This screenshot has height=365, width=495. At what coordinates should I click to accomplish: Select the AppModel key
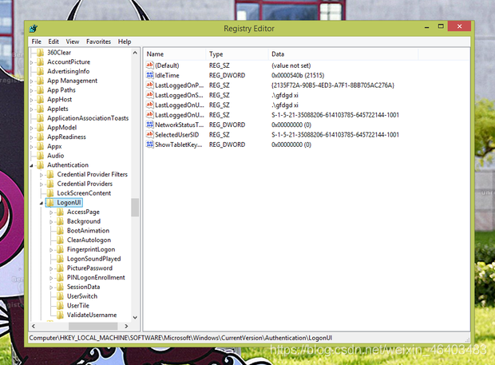[62, 127]
